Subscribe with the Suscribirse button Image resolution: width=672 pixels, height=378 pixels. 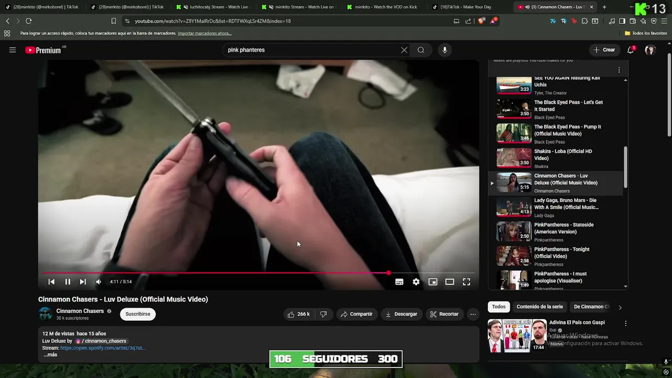pyautogui.click(x=138, y=314)
